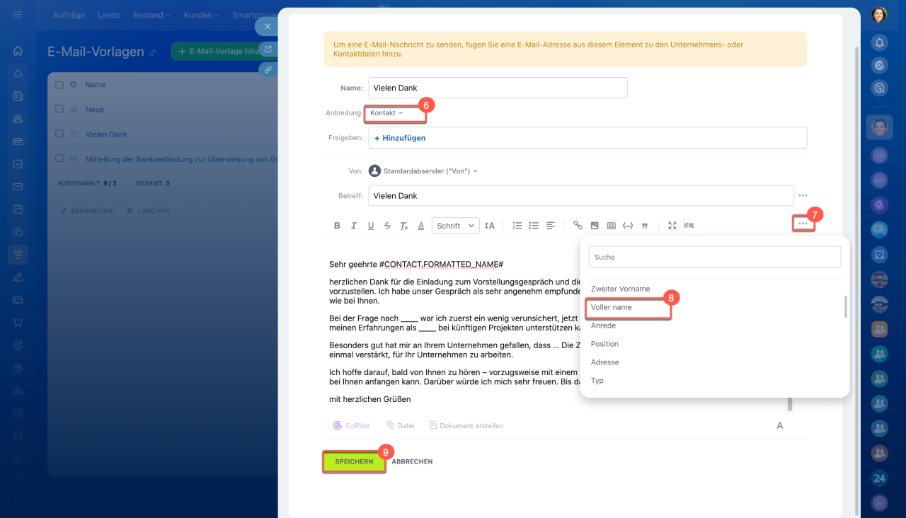Select 'Typ' placeholder
This screenshot has width=906, height=518.
click(597, 381)
